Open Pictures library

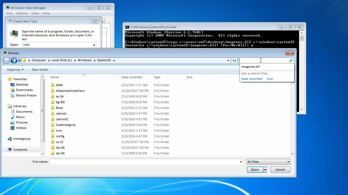pos(22,122)
